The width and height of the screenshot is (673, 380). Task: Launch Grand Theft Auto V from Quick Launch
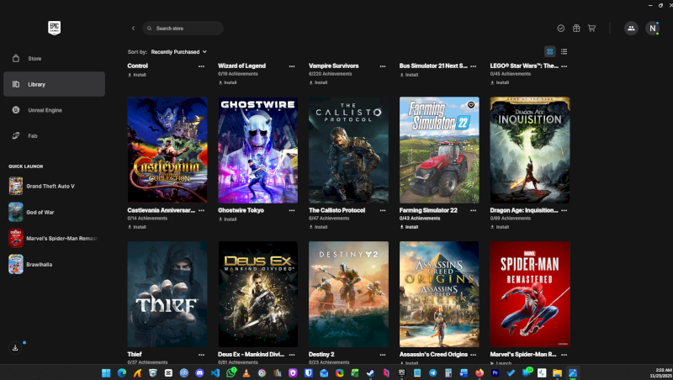coord(52,185)
